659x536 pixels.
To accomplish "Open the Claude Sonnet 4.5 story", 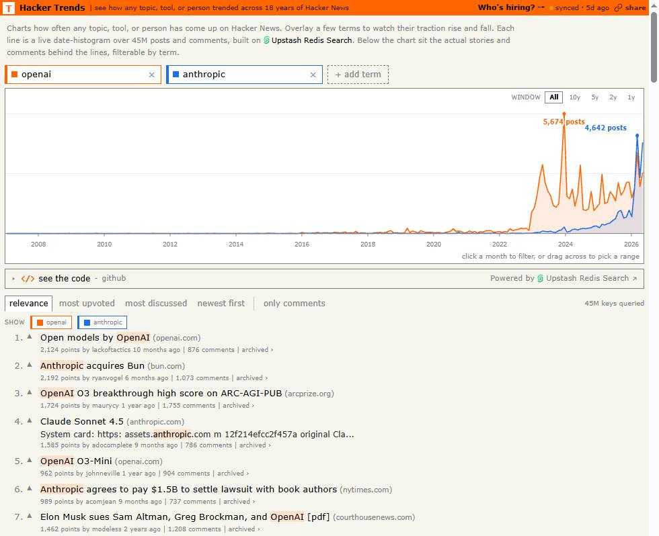I will 82,421.
